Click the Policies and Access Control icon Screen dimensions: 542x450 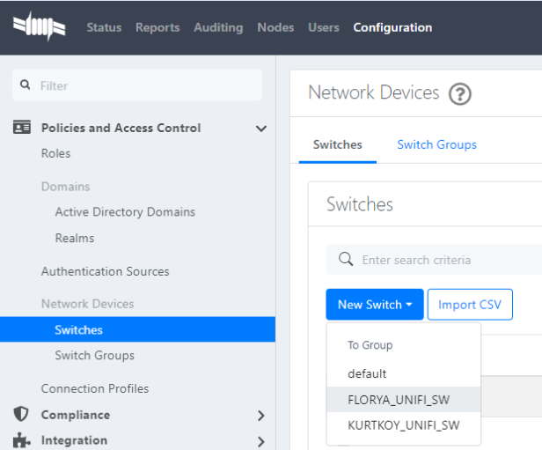22,128
